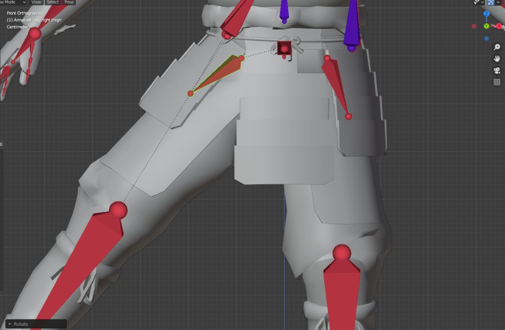Open viewport visibility selectability dropdown arrow
The width and height of the screenshot is (505, 330).
[482, 2]
